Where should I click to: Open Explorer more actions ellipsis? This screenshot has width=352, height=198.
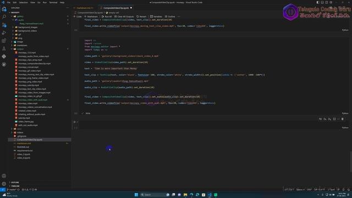tap(67, 8)
